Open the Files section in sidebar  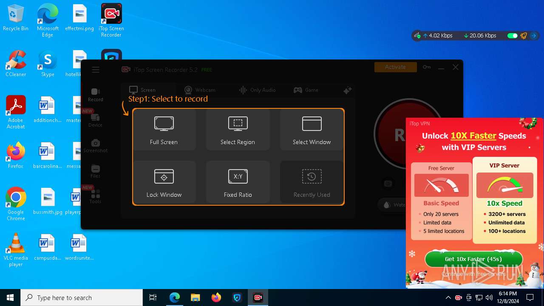coord(96,171)
